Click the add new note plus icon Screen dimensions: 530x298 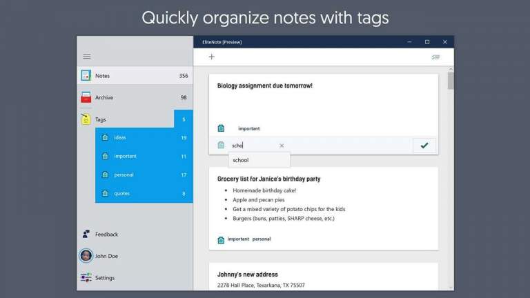point(212,57)
